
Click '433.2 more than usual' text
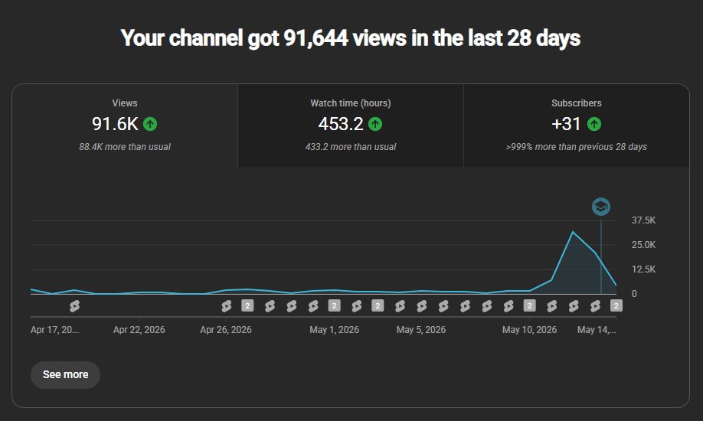pos(351,147)
